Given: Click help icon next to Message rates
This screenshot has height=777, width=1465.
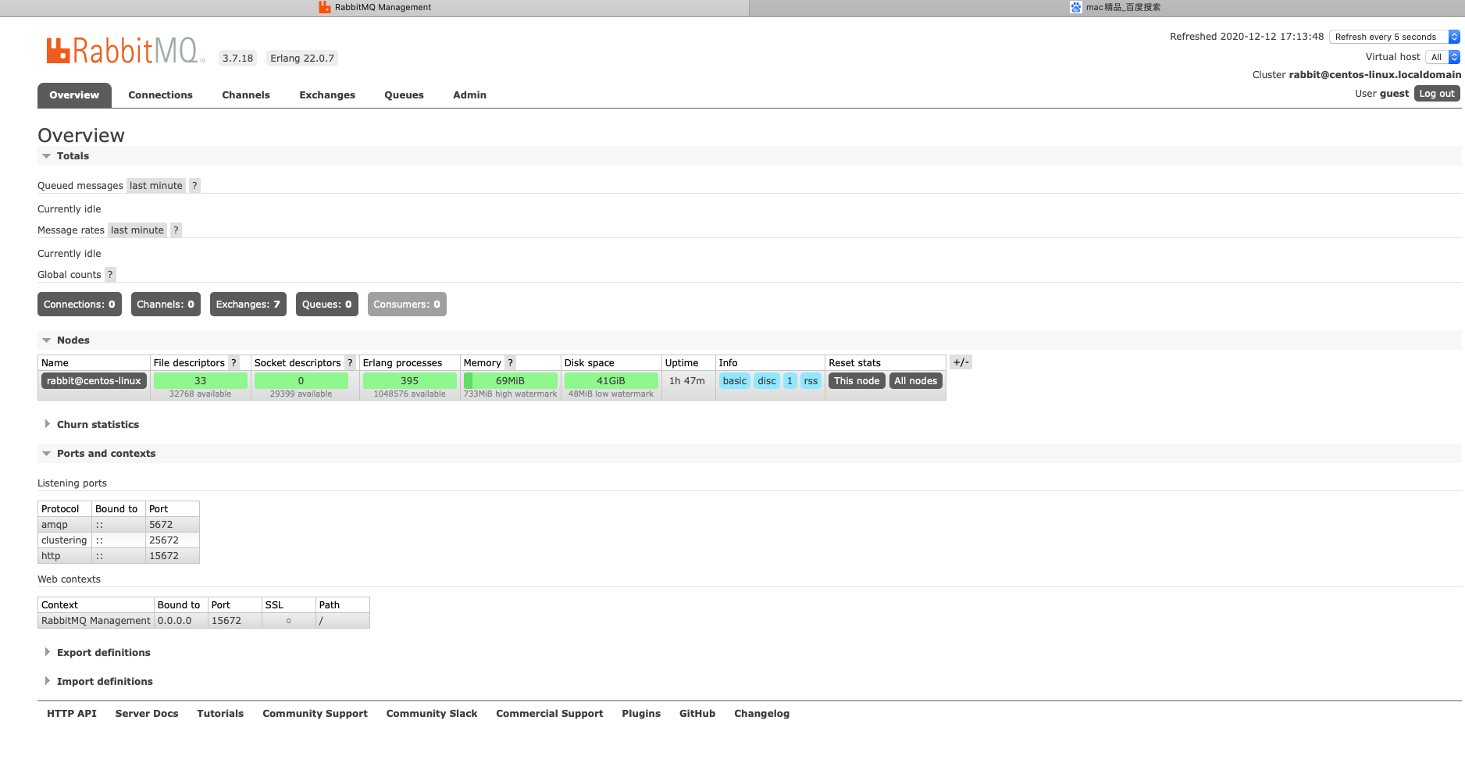Looking at the screenshot, I should [176, 230].
